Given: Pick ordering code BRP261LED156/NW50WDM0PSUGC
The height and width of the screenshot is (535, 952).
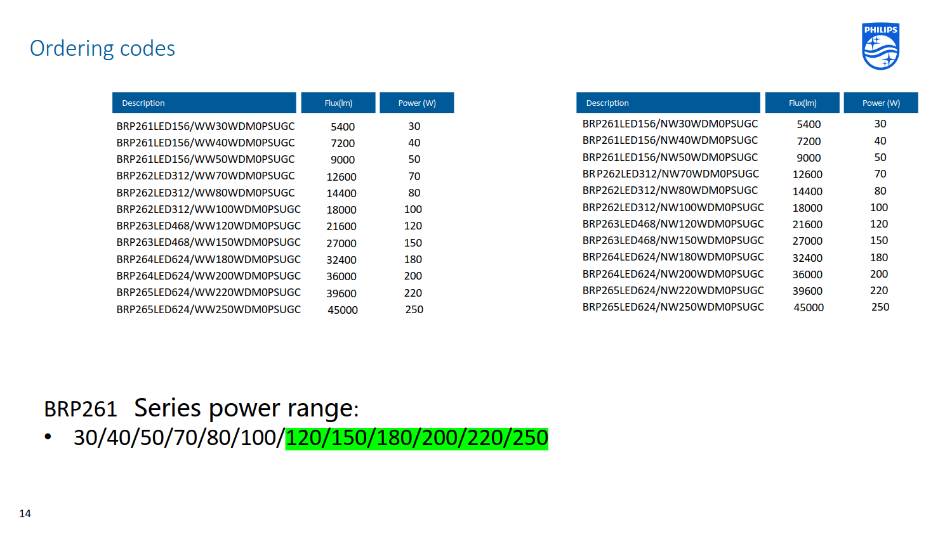Looking at the screenshot, I should (670, 157).
